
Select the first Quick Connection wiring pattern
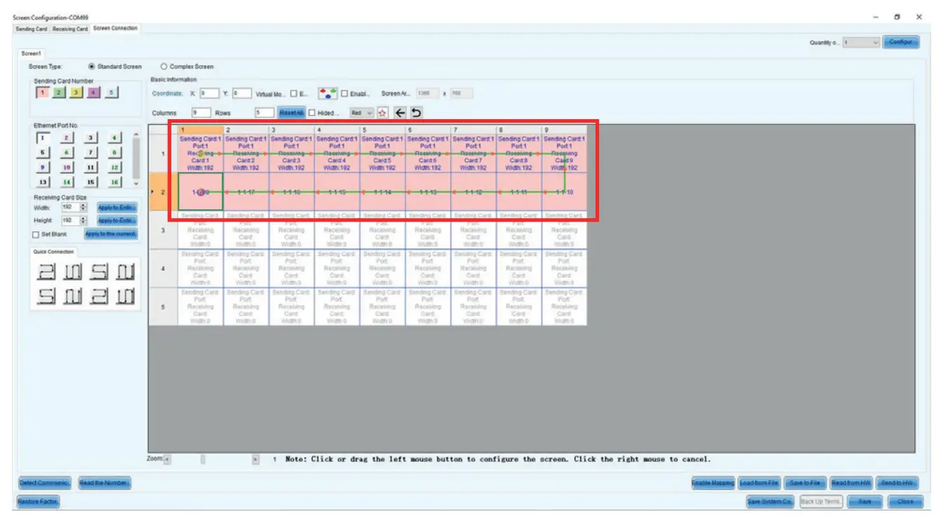tap(48, 271)
